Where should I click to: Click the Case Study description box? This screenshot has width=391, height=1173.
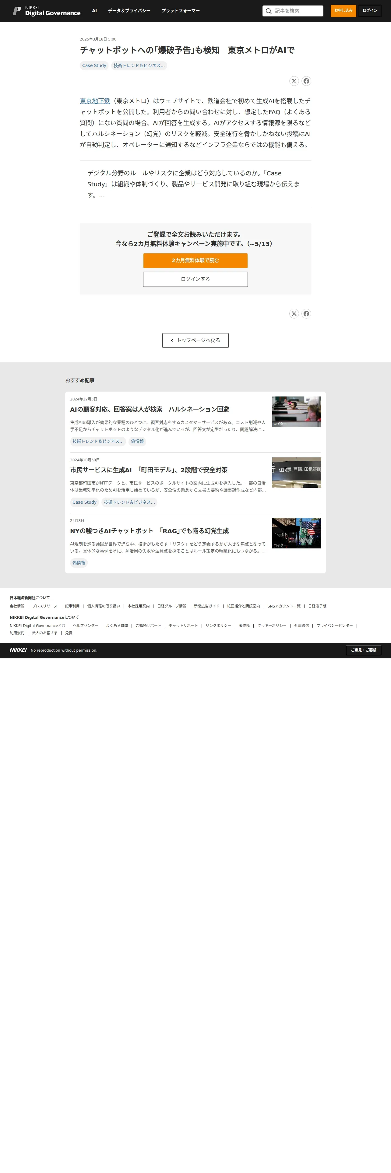195,184
